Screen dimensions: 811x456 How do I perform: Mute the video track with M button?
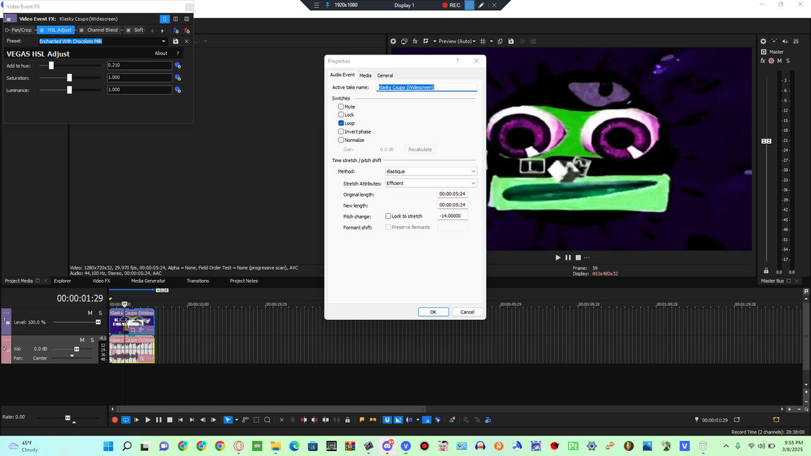point(90,313)
